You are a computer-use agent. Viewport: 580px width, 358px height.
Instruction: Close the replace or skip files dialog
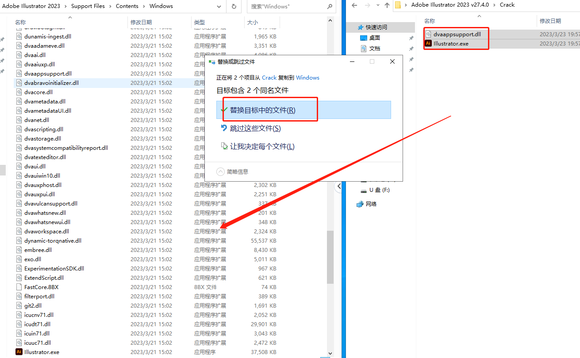392,61
